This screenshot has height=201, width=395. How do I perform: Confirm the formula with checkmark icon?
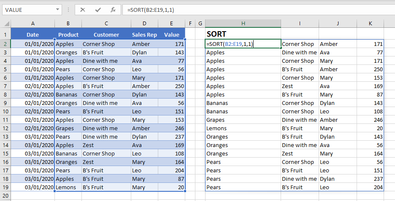98,10
